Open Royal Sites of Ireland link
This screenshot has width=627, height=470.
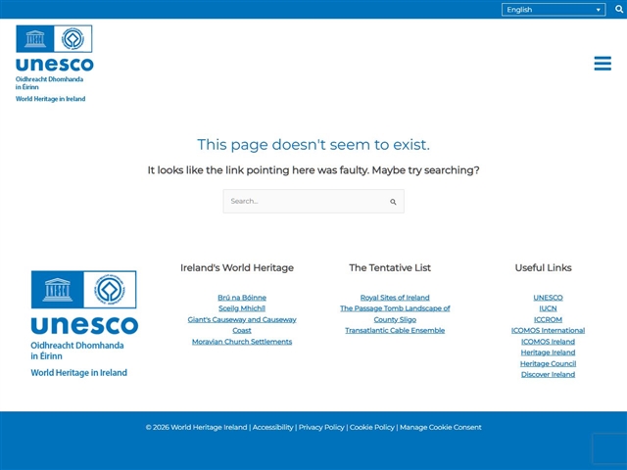tap(395, 298)
